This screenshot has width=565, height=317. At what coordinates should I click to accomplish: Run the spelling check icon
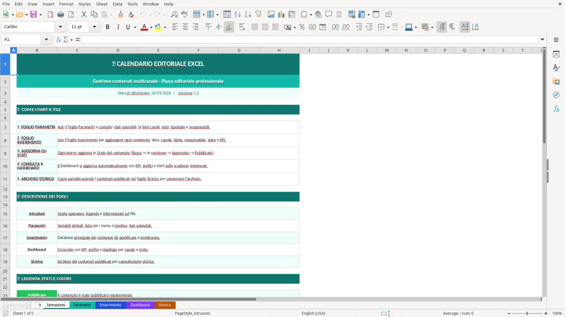[185, 15]
